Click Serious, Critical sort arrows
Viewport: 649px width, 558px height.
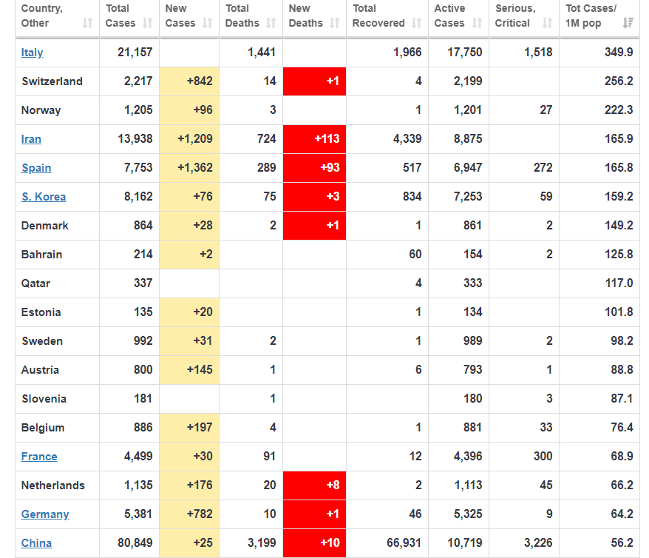547,23
